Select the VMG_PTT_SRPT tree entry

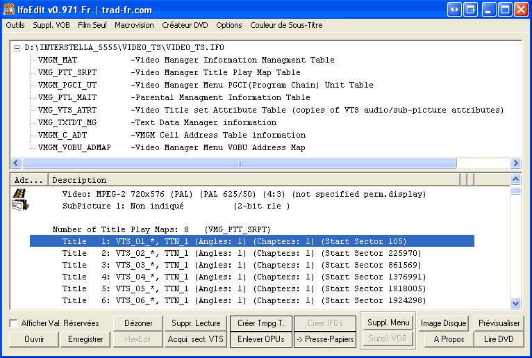pyautogui.click(x=67, y=72)
